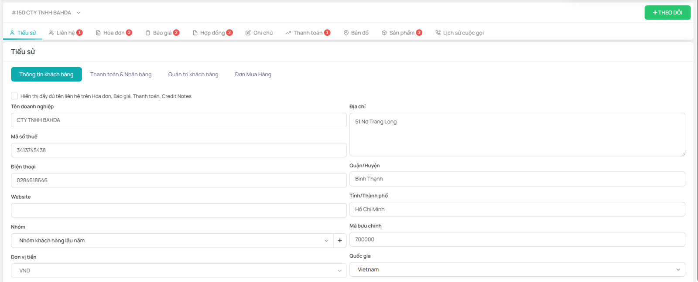Viewport: 698px width, 282px height.
Task: Click the green THEO DÕI button
Action: point(667,13)
